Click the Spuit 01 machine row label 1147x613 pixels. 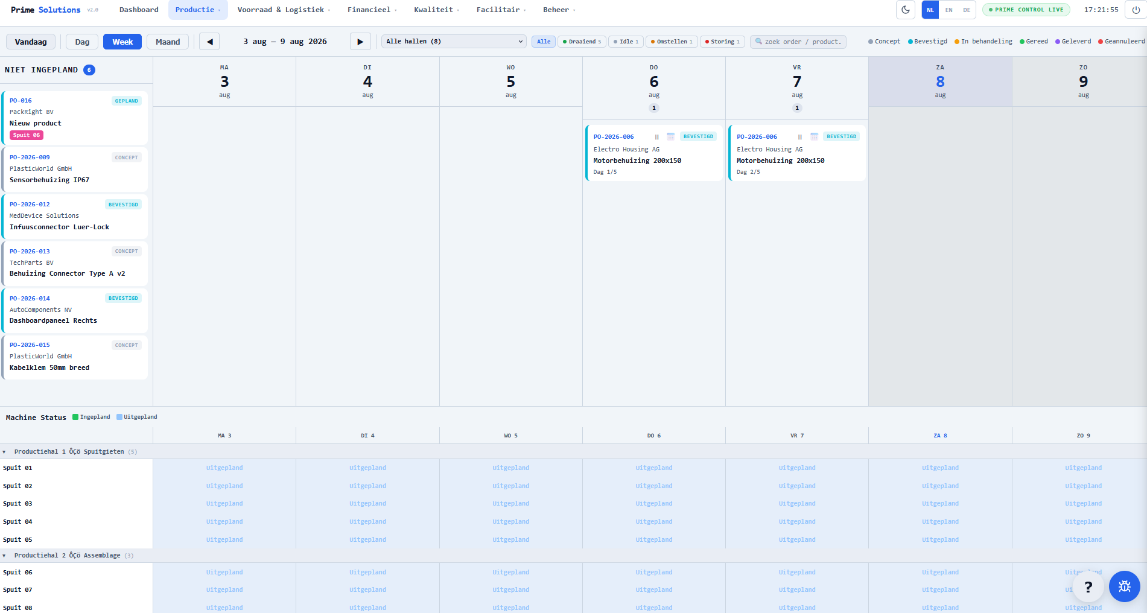coord(17,468)
